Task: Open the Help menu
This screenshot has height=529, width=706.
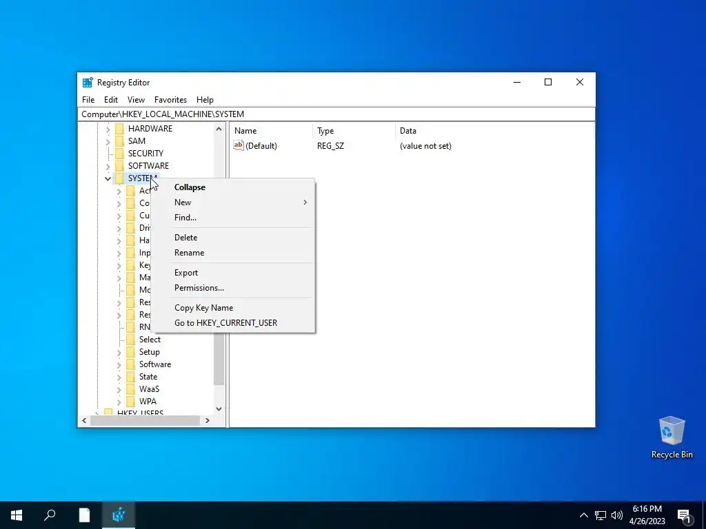Action: [205, 100]
